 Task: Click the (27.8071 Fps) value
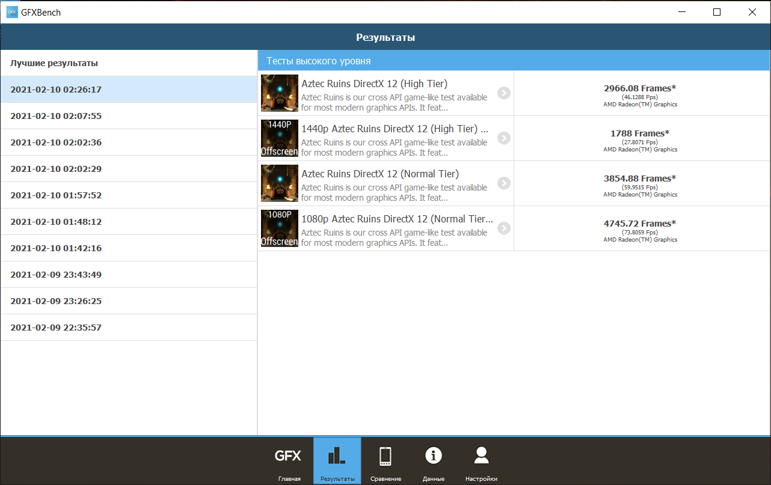click(640, 142)
